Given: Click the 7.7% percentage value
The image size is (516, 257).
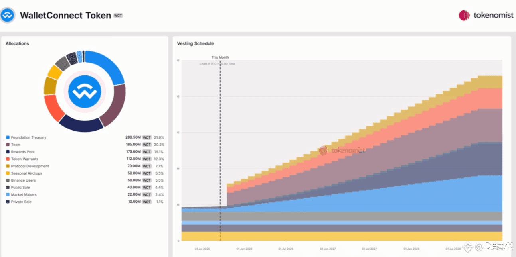Looking at the screenshot, I should point(160,166).
